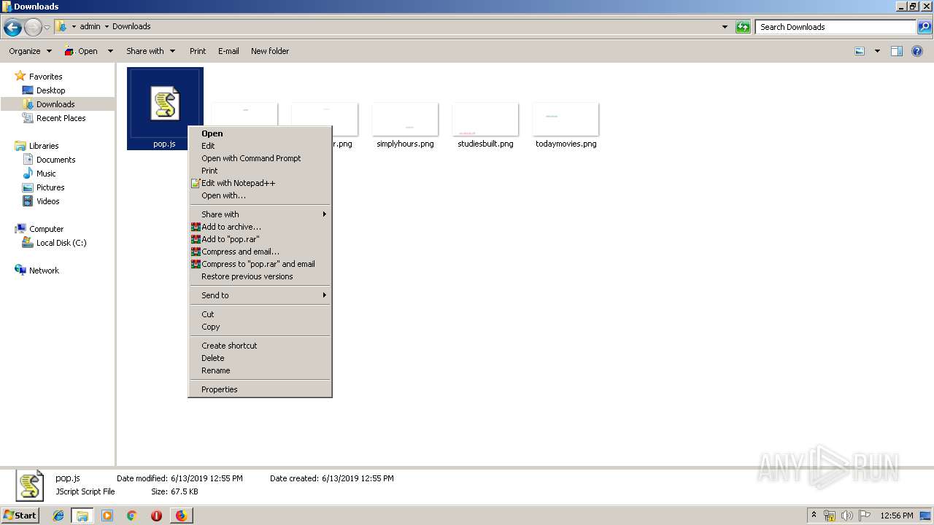
Task: Click the green refresh button beside address bar
Action: [x=743, y=27]
